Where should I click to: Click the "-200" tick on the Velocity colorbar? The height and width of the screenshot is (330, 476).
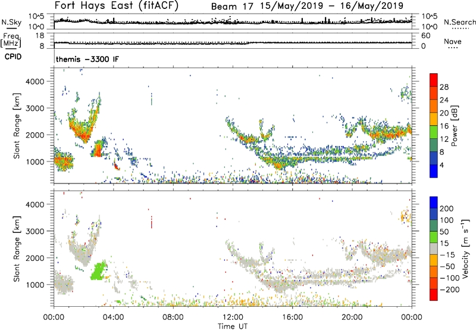pos(450,289)
